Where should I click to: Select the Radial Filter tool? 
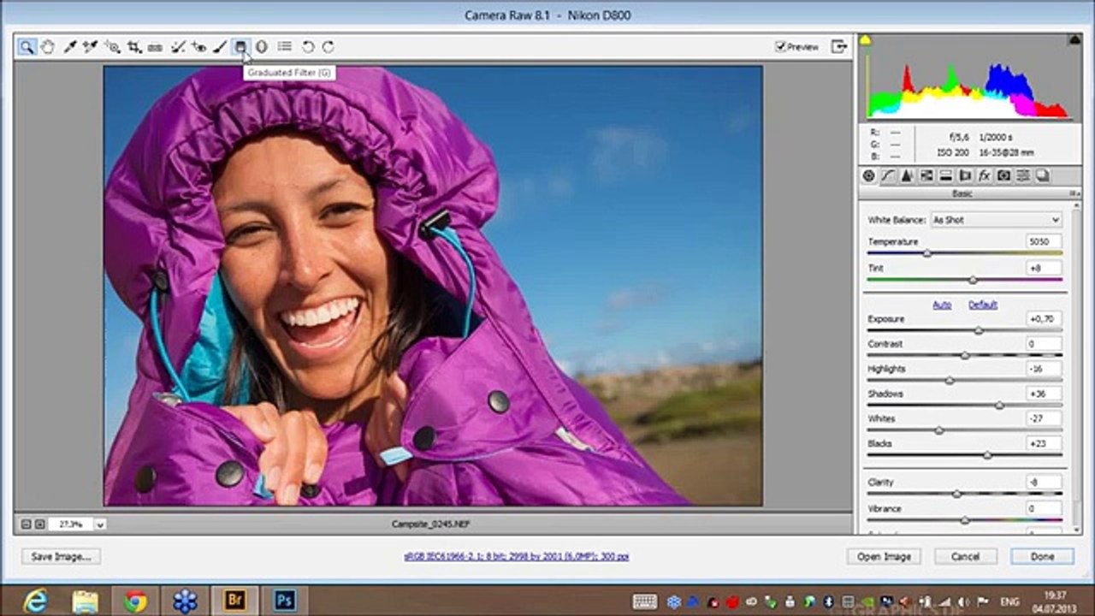tap(262, 47)
